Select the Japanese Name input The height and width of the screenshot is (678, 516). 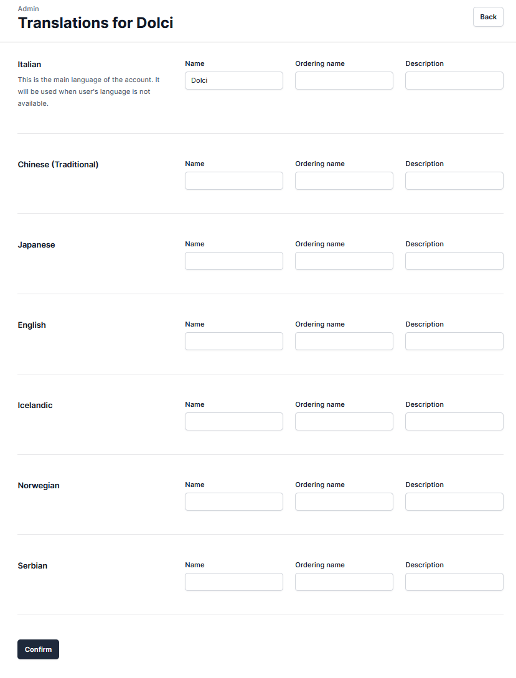(x=233, y=261)
